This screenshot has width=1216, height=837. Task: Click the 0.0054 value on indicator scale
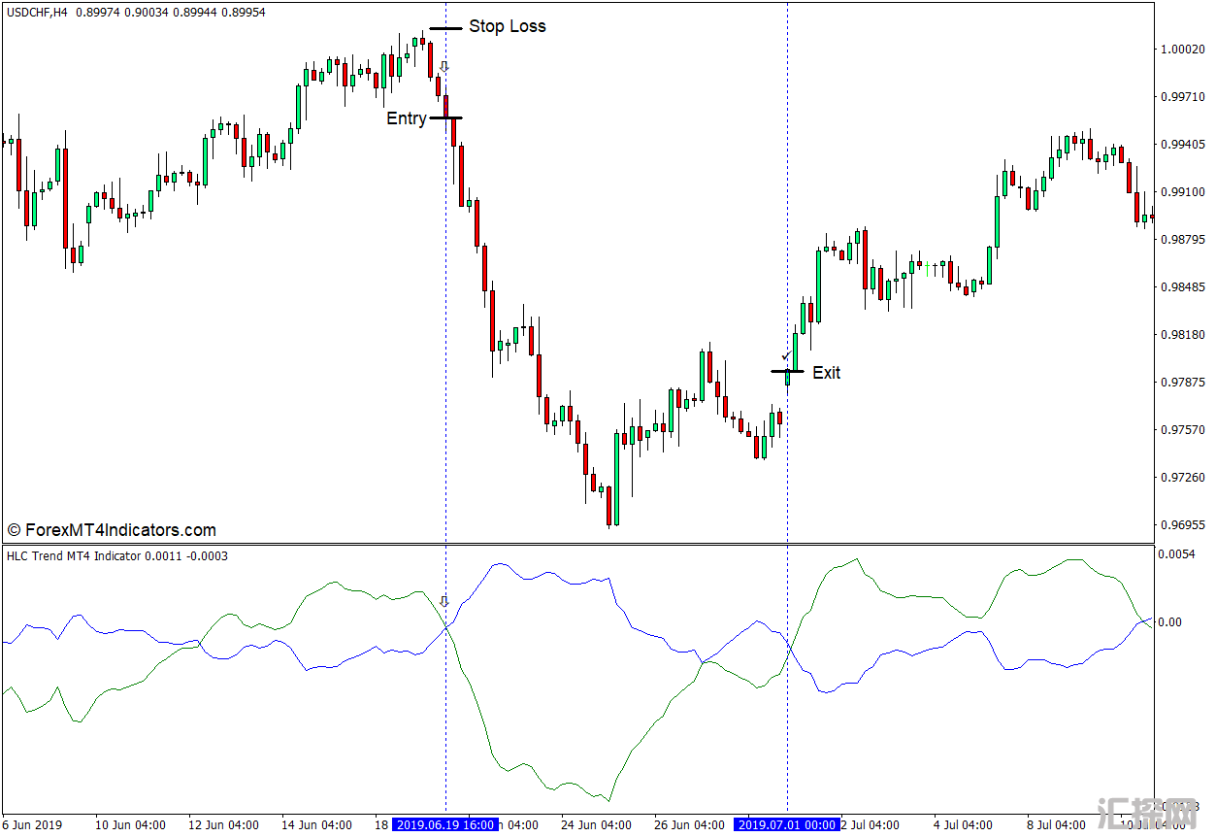pos(1177,553)
